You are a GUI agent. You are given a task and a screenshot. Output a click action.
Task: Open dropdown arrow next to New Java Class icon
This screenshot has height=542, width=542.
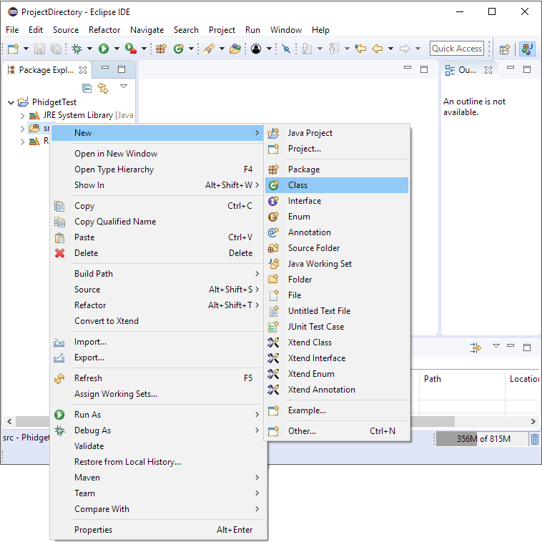[x=191, y=49]
